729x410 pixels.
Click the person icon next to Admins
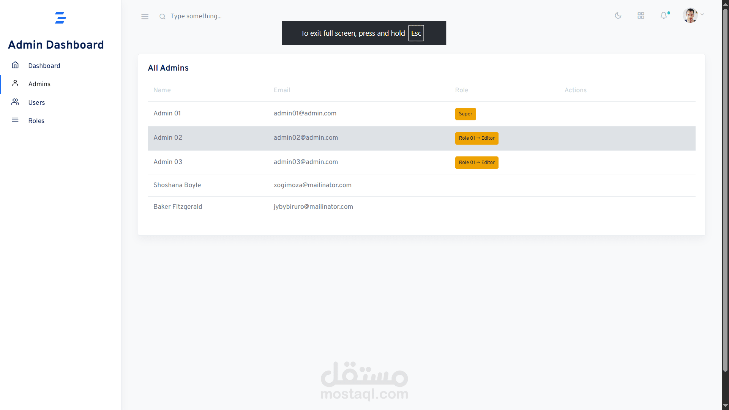pos(15,83)
